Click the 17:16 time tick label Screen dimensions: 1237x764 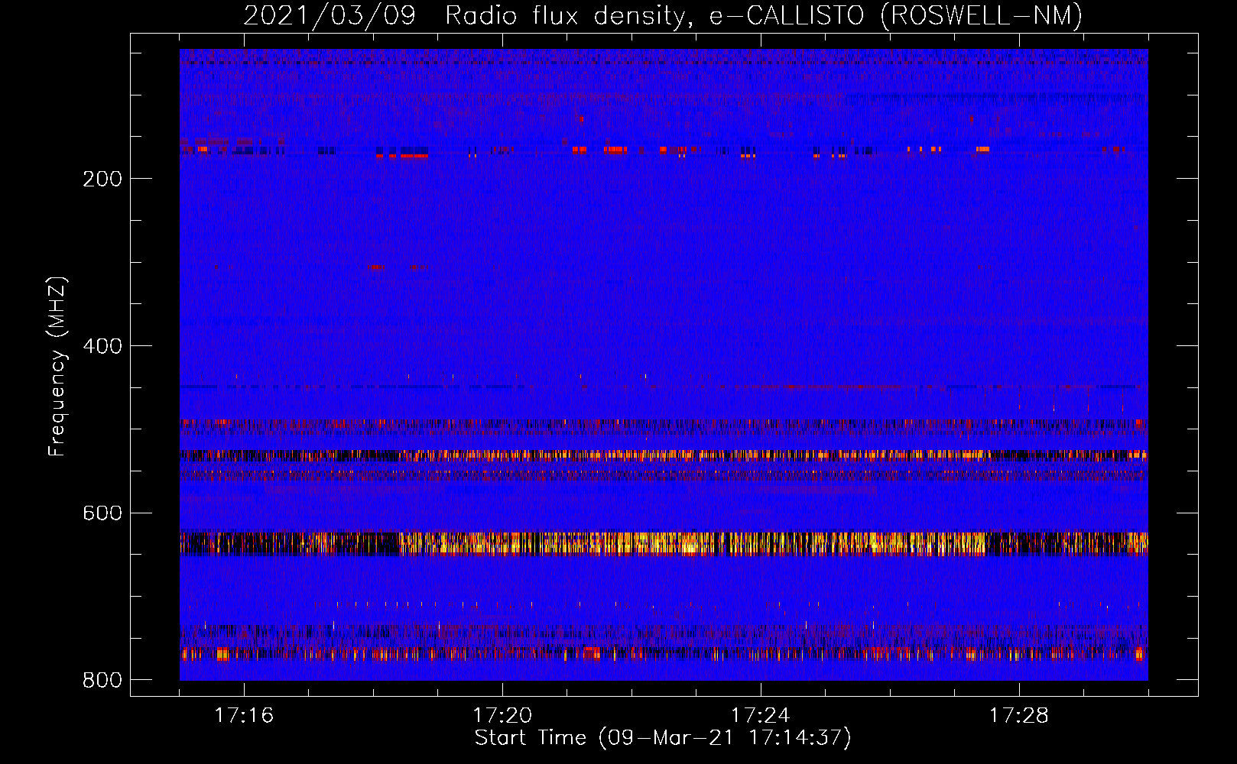point(244,716)
